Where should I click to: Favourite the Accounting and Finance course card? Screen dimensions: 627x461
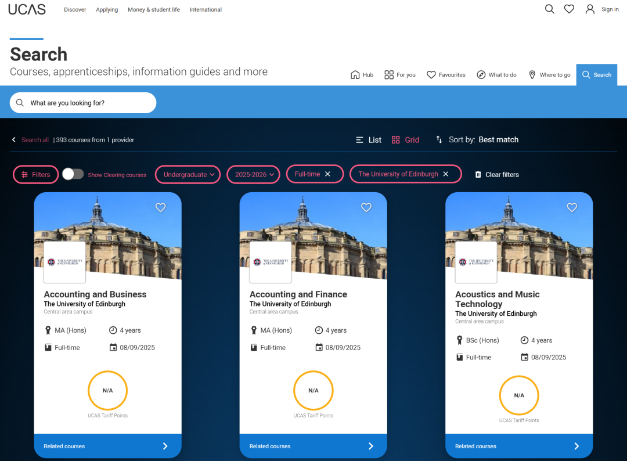pos(366,207)
